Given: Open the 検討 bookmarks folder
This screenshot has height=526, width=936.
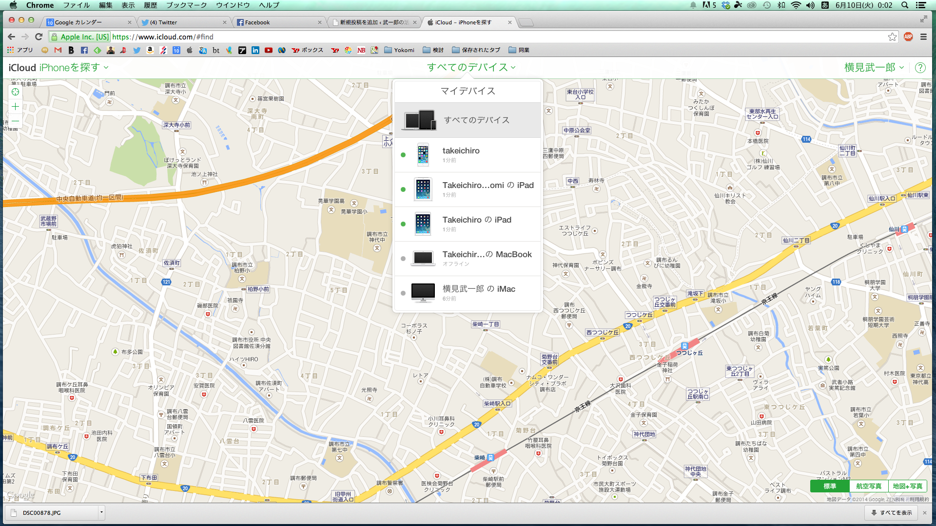Looking at the screenshot, I should 433,50.
